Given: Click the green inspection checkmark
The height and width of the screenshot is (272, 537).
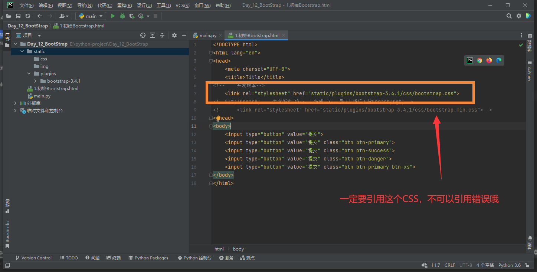Looking at the screenshot, I should [521, 45].
